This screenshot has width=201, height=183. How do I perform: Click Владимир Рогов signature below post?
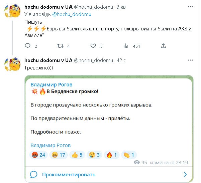(x=51, y=145)
